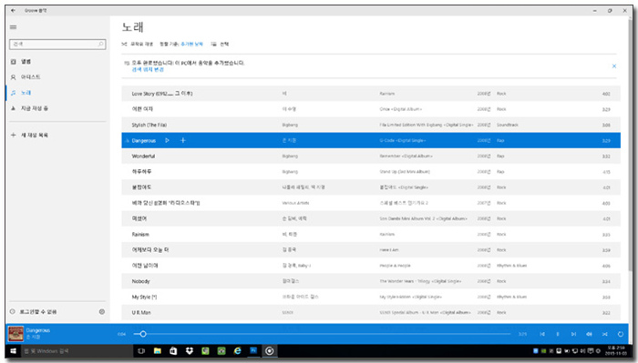The height and width of the screenshot is (363, 638).
Task: Open the Windows Store taskbar icon
Action: click(x=173, y=351)
